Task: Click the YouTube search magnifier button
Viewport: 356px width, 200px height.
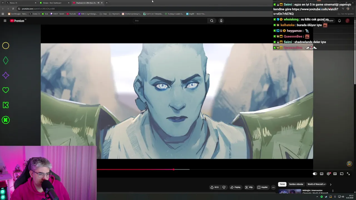Action: [x=212, y=21]
